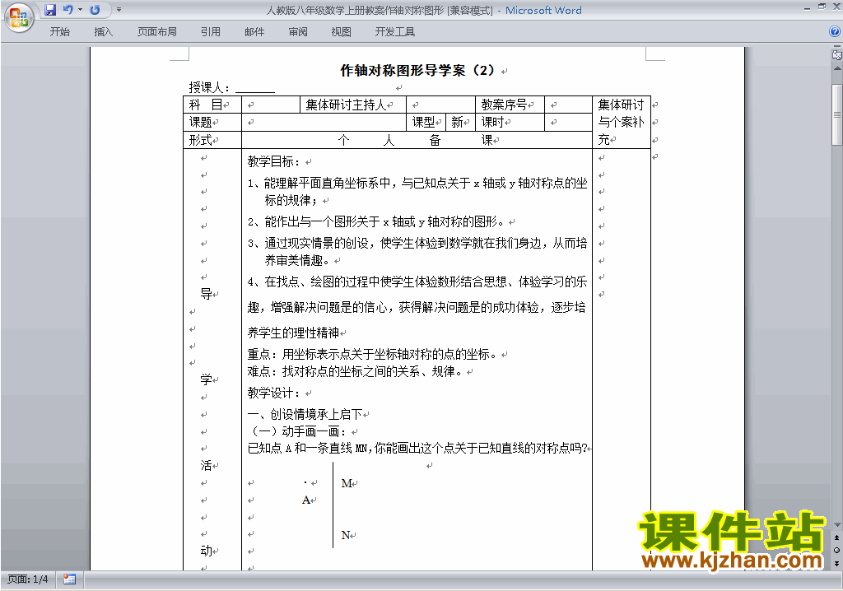Open the 开发工具 tab
The width and height of the screenshot is (843, 591).
pyautogui.click(x=394, y=32)
